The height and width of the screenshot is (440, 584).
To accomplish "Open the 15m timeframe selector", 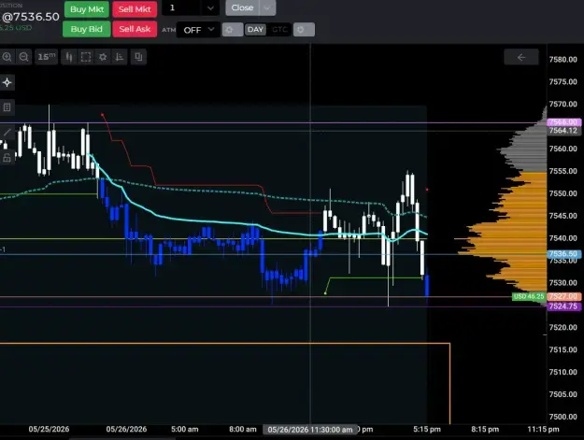I will (46, 57).
